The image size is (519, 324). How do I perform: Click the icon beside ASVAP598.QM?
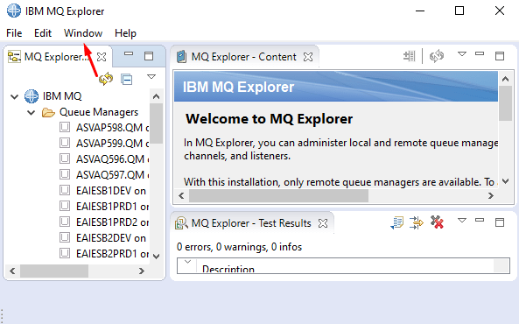coord(65,127)
